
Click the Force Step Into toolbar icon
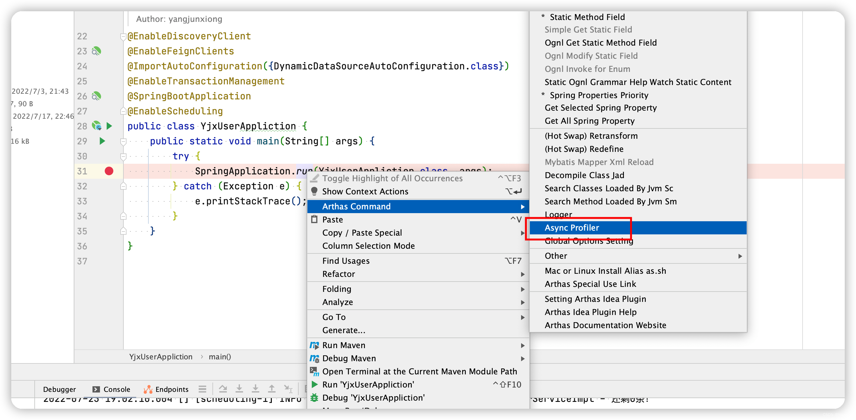click(x=256, y=388)
